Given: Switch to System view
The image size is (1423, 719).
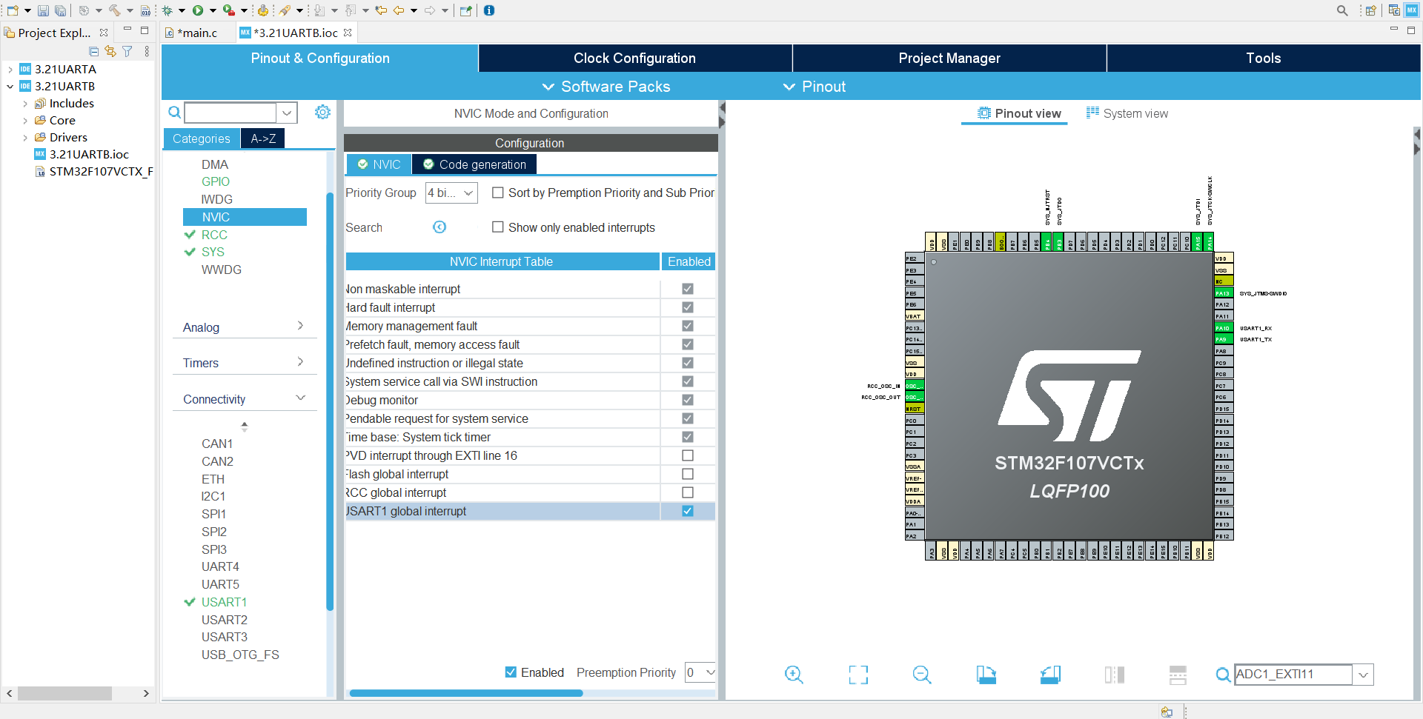Looking at the screenshot, I should [1127, 113].
